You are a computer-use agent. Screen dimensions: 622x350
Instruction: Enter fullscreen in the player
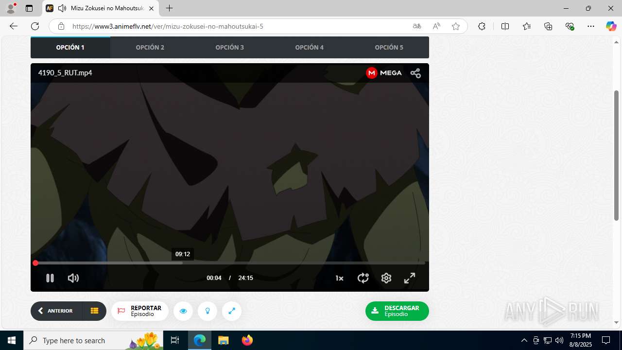click(410, 278)
